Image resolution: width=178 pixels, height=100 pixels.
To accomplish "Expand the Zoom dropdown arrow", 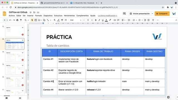I will [x=28, y=20].
